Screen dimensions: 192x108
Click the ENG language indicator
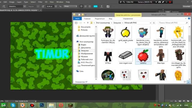pos(186,105)
